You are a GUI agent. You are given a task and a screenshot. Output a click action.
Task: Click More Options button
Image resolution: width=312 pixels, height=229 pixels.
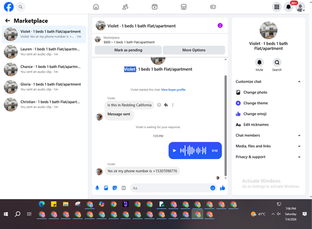[x=194, y=50]
